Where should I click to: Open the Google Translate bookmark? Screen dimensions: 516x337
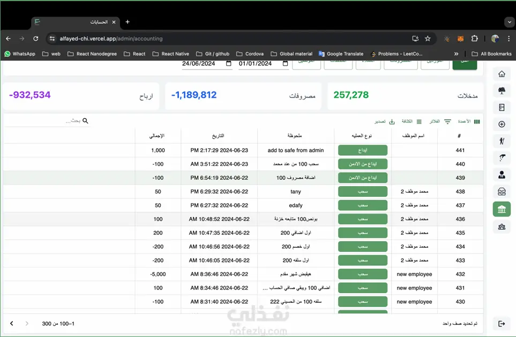[341, 54]
